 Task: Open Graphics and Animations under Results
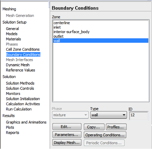pos(26,122)
